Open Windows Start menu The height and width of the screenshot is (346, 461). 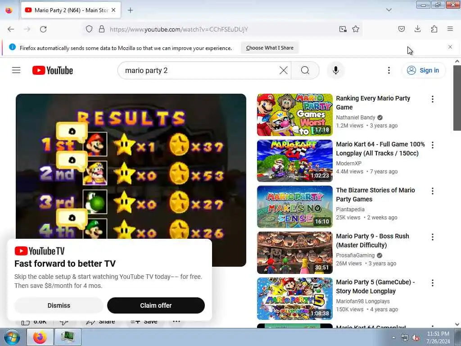coord(12,337)
